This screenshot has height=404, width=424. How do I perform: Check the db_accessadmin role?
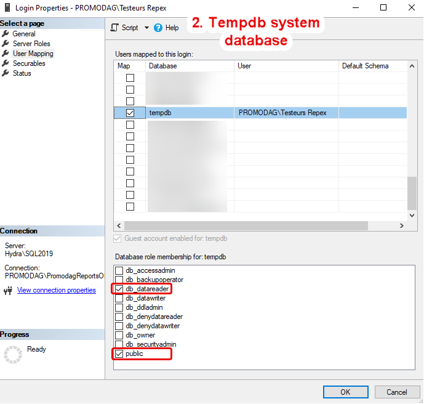[119, 270]
